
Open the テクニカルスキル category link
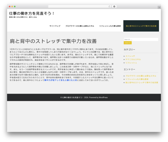(133, 59)
